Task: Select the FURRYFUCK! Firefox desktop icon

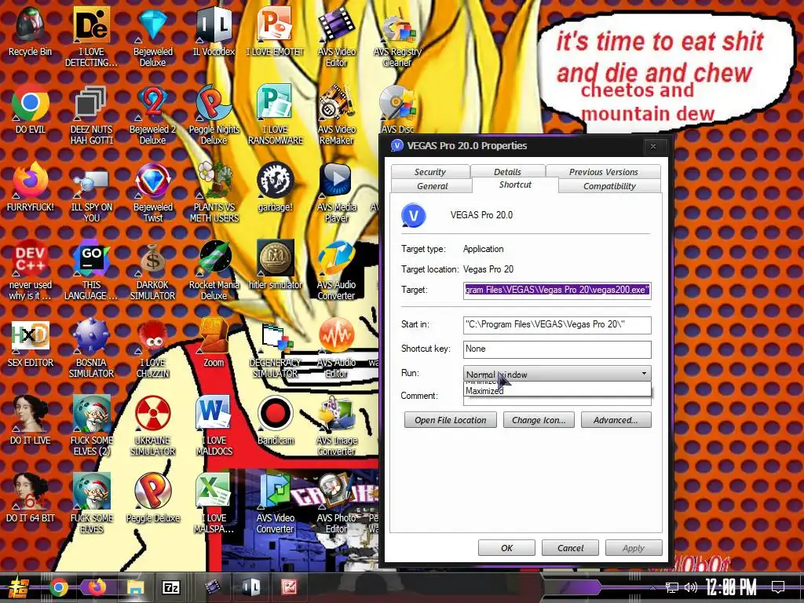Action: pos(31,187)
